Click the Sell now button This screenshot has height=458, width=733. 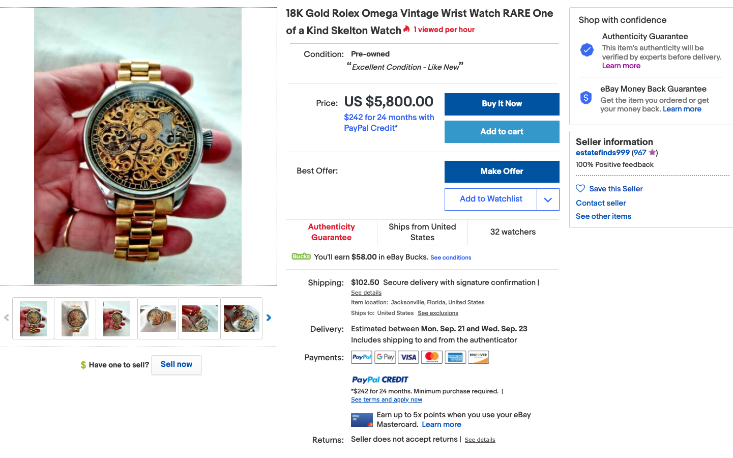pyautogui.click(x=177, y=364)
